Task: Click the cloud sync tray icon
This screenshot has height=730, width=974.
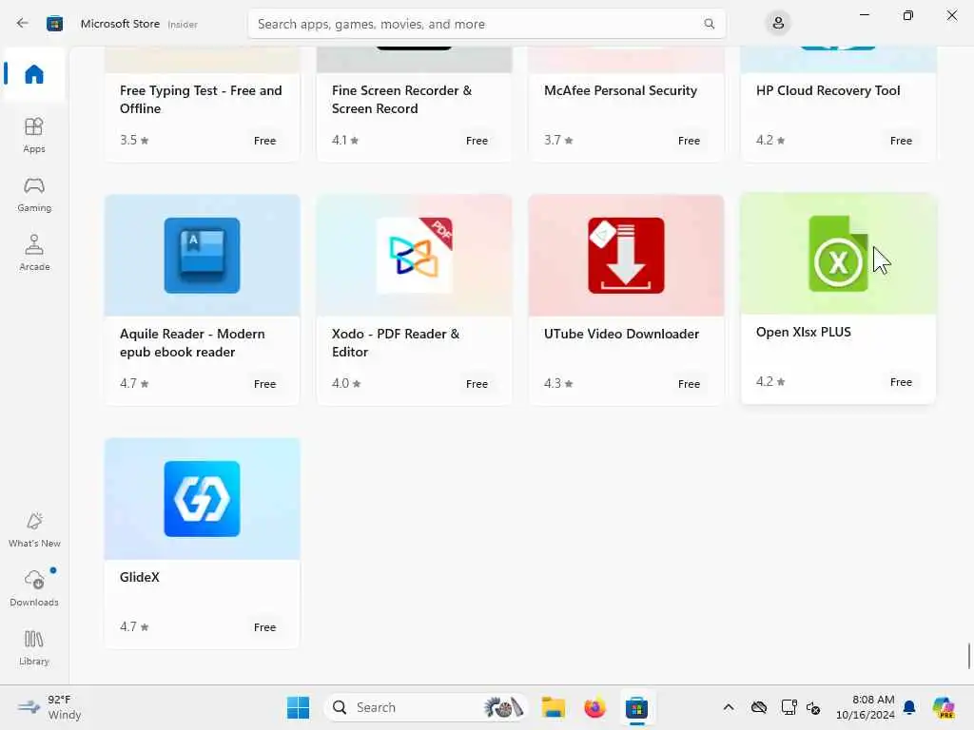Action: pos(758,707)
